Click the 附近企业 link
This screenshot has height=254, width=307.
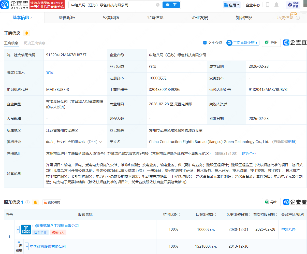(249, 153)
